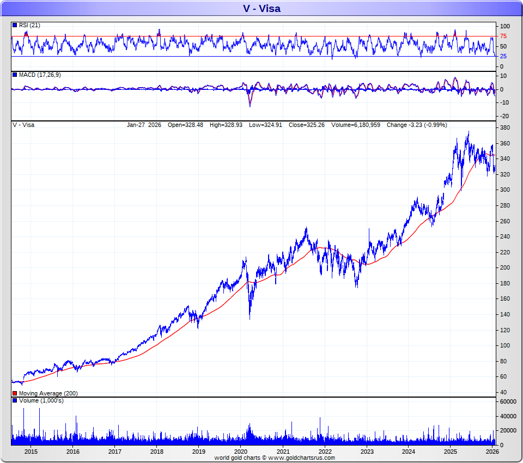Image resolution: width=523 pixels, height=463 pixels.
Task: Click the 100 price axis label
Action: point(505,345)
